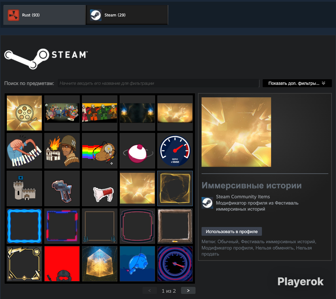Image resolution: width=336 pixels, height=299 pixels.
Task: Select the rainbow potato sticker
Action: [100, 151]
